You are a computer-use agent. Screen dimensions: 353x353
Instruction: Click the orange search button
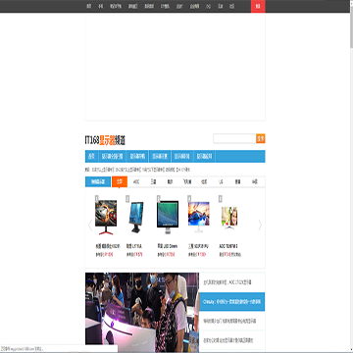(x=261, y=138)
